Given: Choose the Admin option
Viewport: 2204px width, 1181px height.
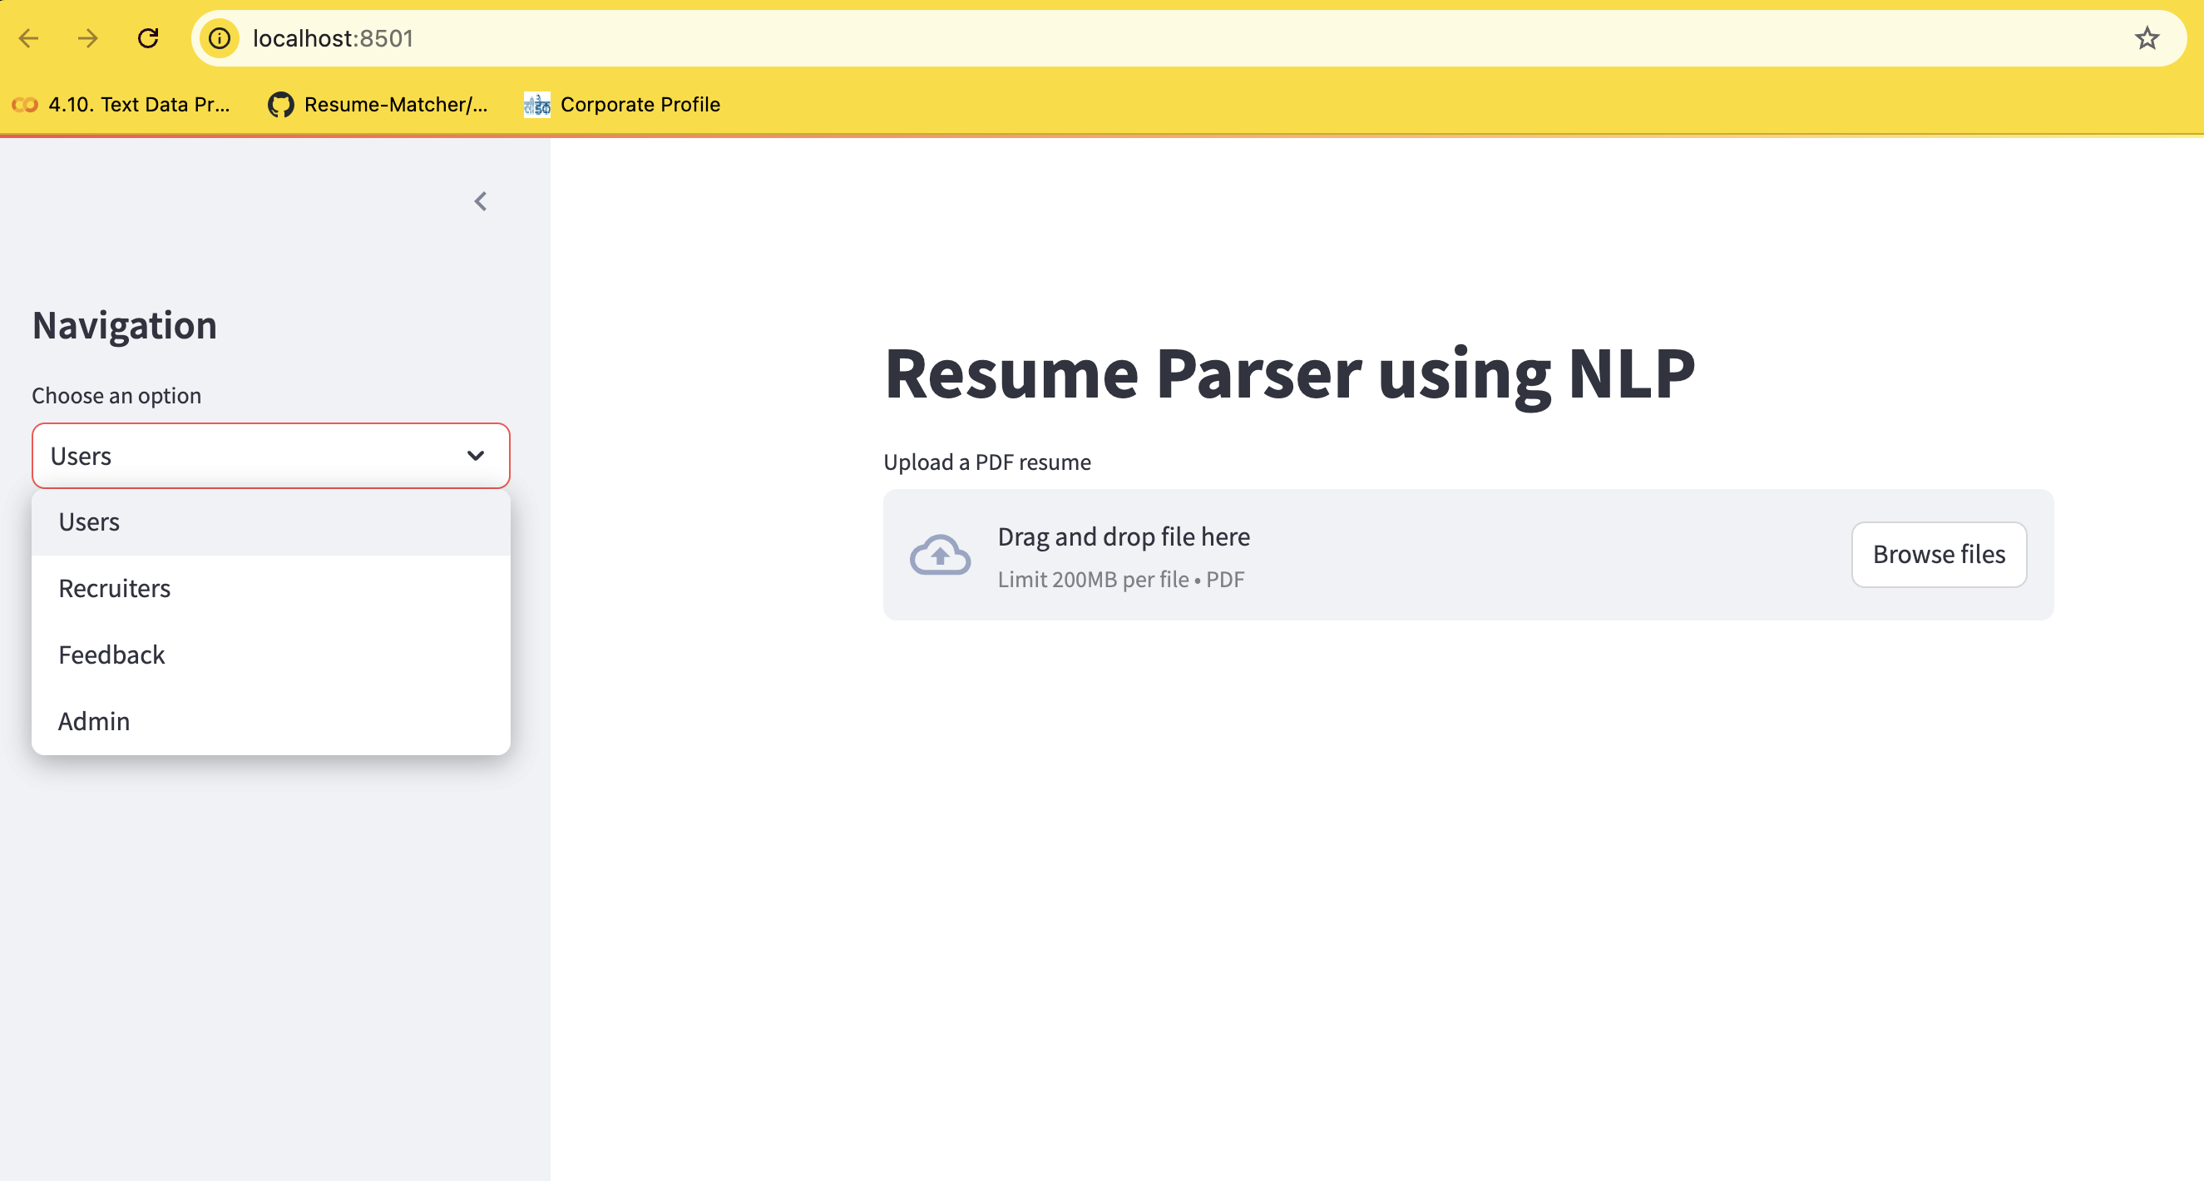Looking at the screenshot, I should point(94,721).
